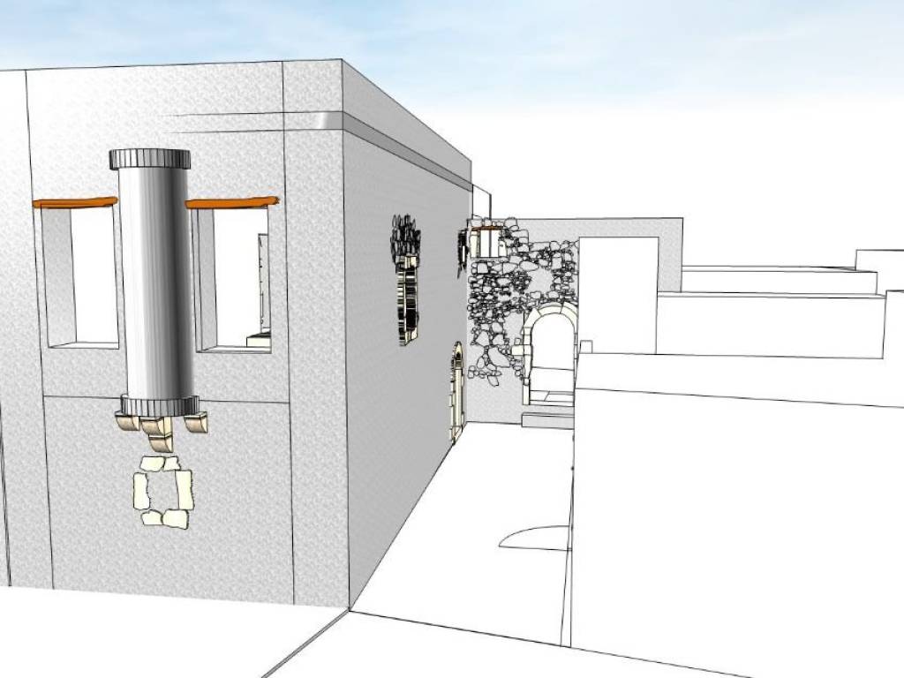This screenshot has width=904, height=678.
Task: Select the orange lintel left of the column
Action: click(x=75, y=202)
